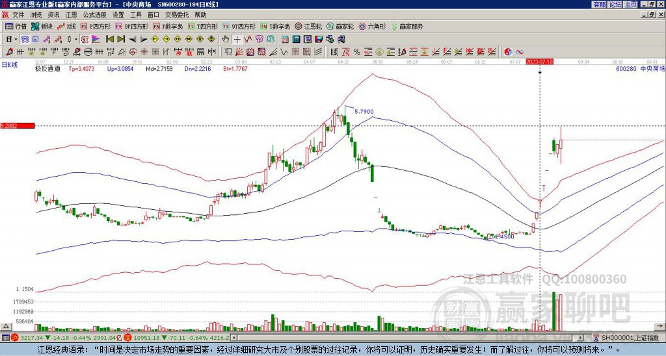Screen dimensions: 666x356
Task: Open the 赢家轮 wheel tool
Action: coord(340,26)
